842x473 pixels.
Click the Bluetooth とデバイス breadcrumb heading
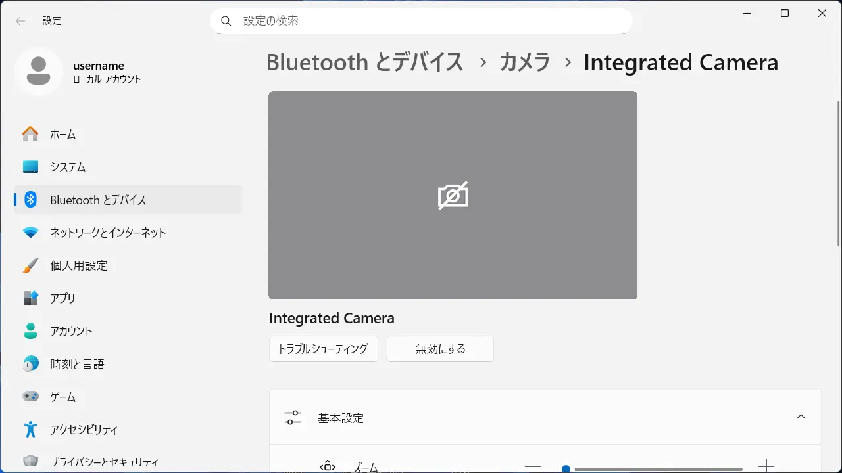364,62
